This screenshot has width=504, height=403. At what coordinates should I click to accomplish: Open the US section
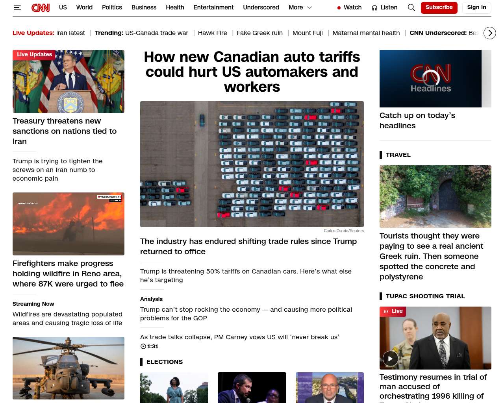(63, 7)
